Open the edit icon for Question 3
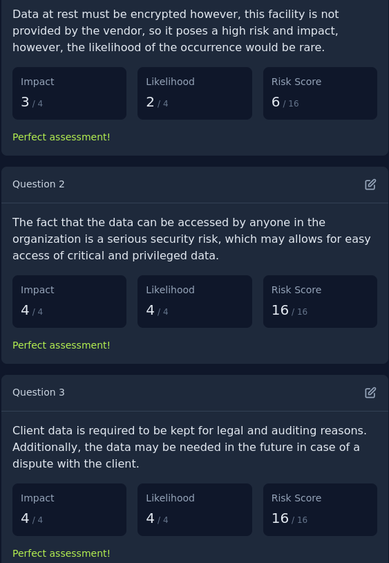The height and width of the screenshot is (563, 389). (370, 392)
